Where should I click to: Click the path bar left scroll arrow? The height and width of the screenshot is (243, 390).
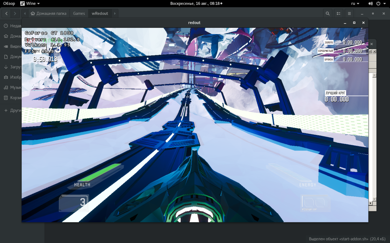click(x=25, y=14)
